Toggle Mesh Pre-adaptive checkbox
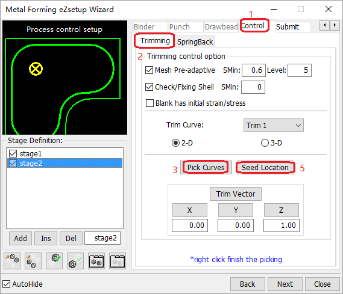The width and height of the screenshot is (343, 294). [x=149, y=70]
